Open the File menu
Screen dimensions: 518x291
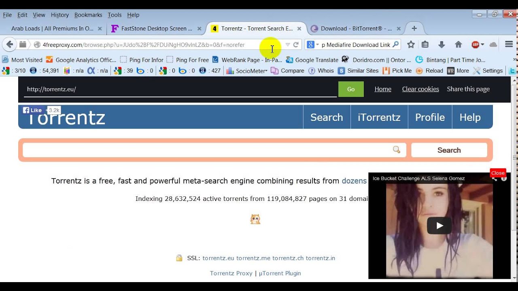pos(7,15)
